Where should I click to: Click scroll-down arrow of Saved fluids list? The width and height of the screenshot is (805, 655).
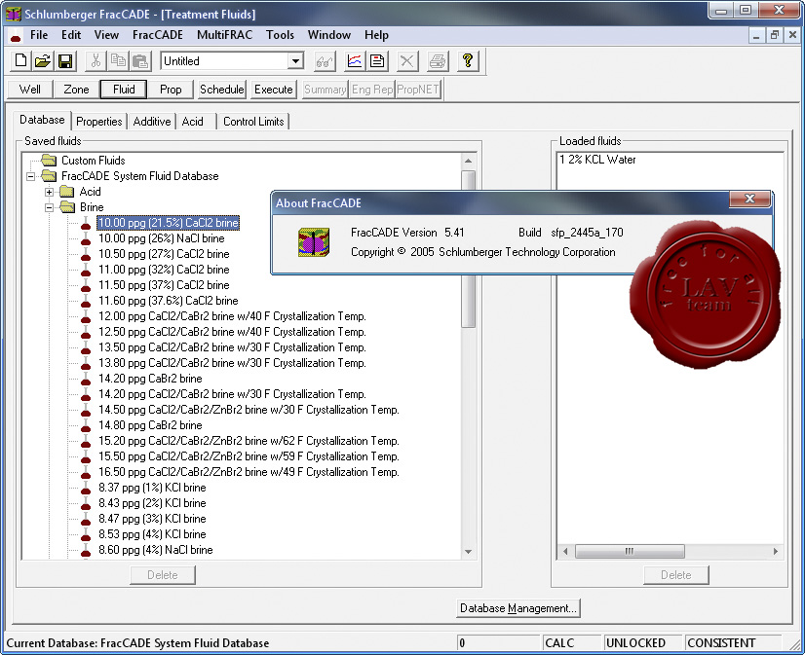[468, 552]
